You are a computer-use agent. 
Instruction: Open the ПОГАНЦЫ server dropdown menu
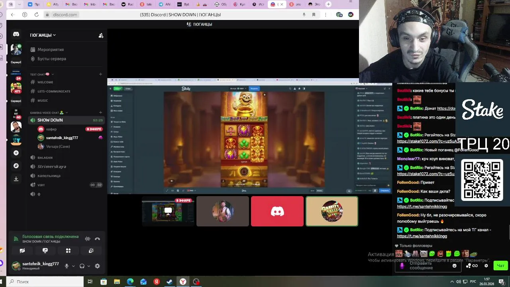pyautogui.click(x=43, y=35)
